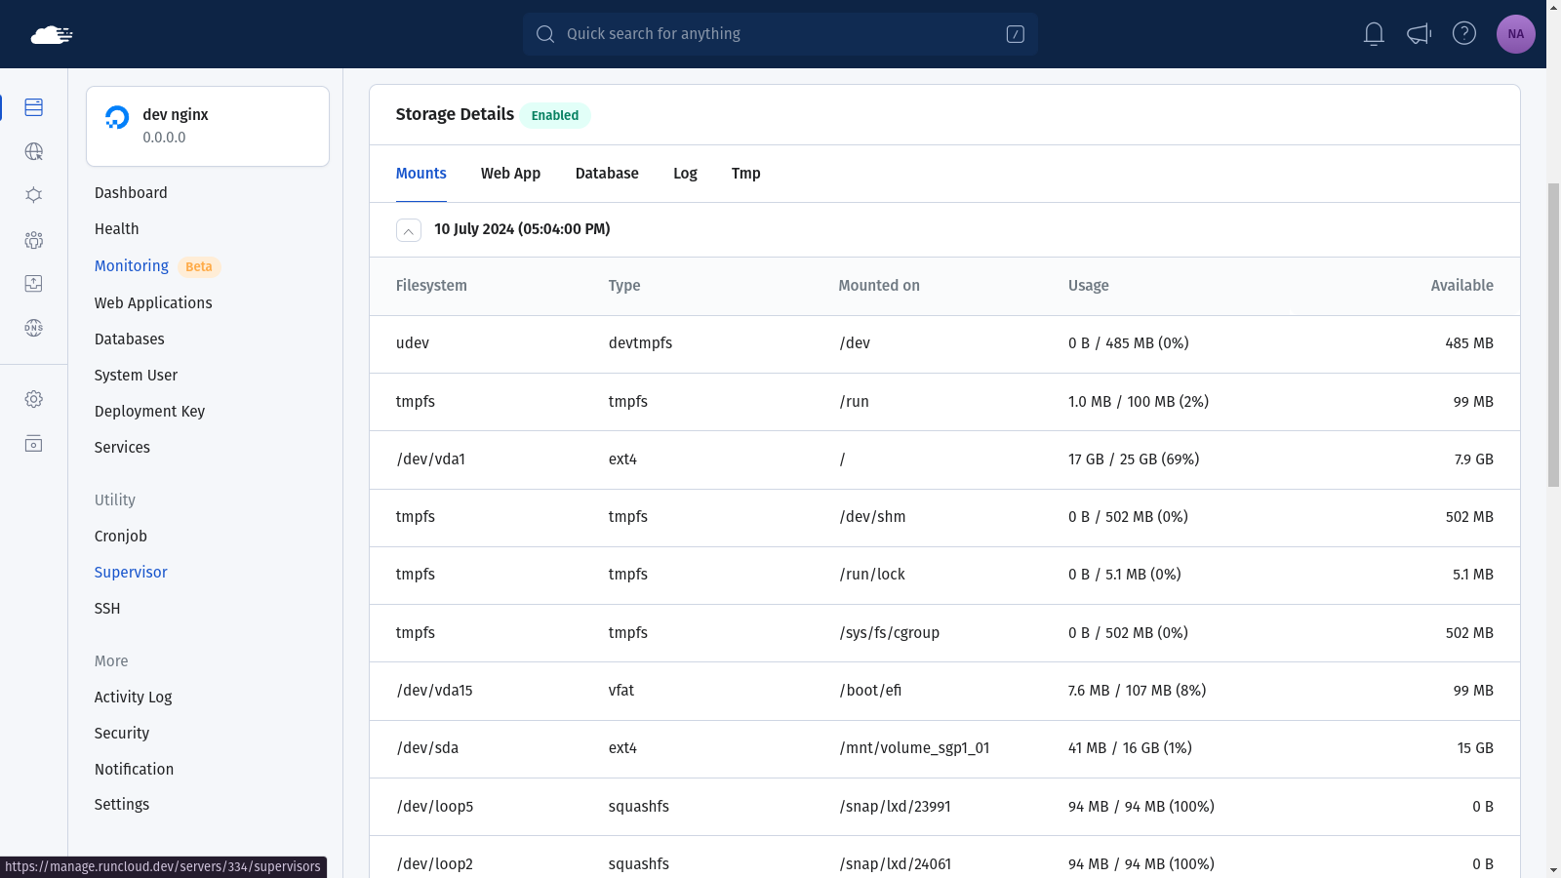
Task: Switch to the Log tab
Action: (685, 174)
